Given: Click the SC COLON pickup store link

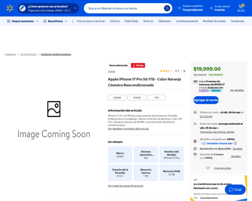Looking at the screenshot, I should (x=206, y=116).
